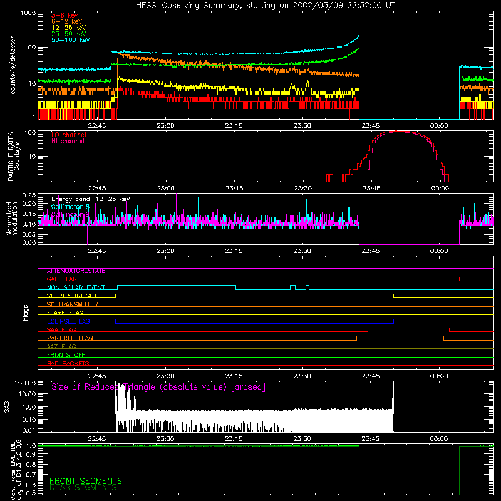Select the SAS axis title
Screen dimensions: 501x501
pyautogui.click(x=7, y=406)
